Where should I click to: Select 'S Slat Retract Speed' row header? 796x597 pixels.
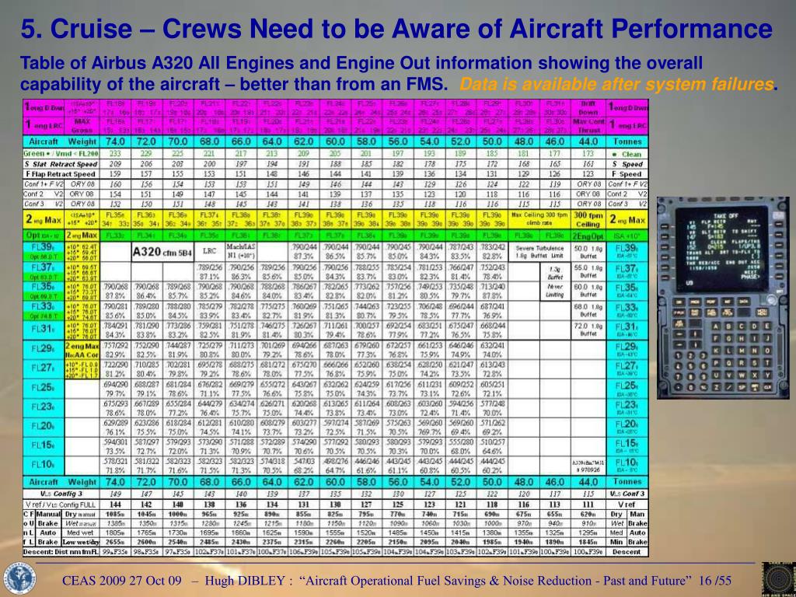pos(61,164)
